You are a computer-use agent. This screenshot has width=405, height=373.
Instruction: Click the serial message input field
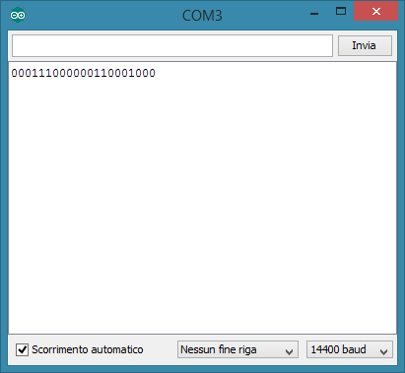click(x=172, y=45)
